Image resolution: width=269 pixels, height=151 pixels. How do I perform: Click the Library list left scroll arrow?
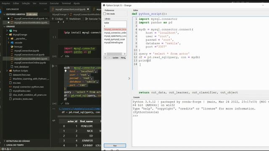pyautogui.click(x=105, y=54)
